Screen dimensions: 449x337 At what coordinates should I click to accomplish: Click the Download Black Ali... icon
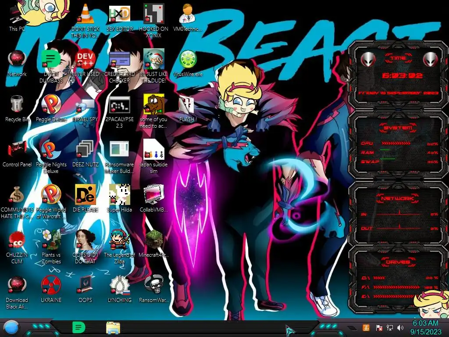pyautogui.click(x=17, y=292)
